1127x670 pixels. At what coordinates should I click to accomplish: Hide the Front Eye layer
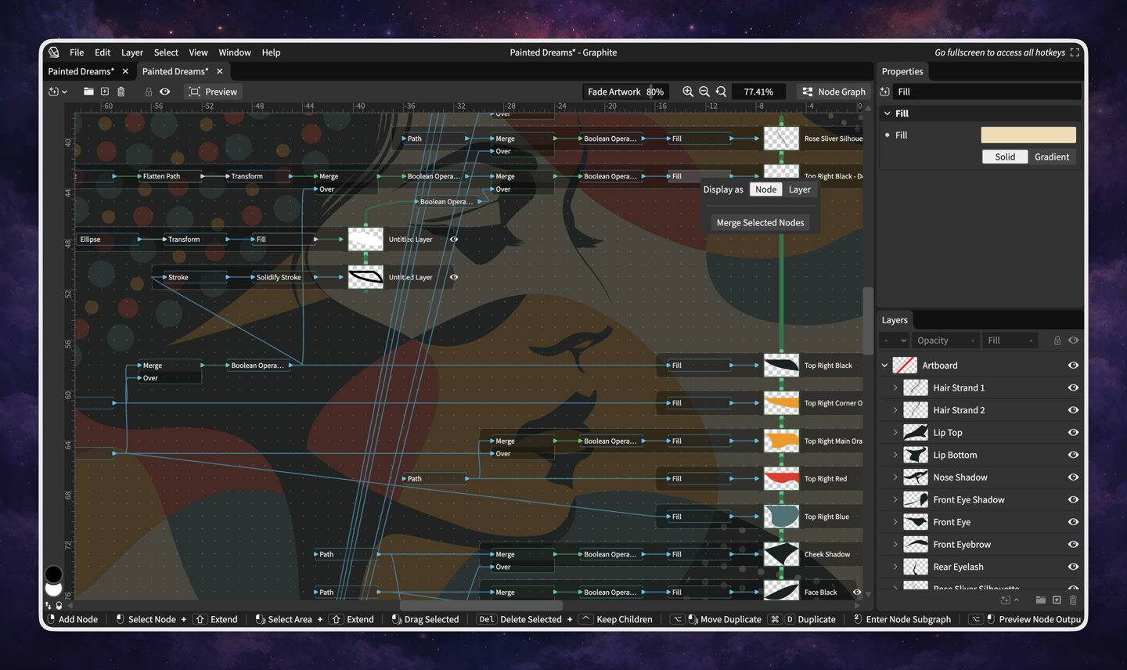(x=1073, y=522)
